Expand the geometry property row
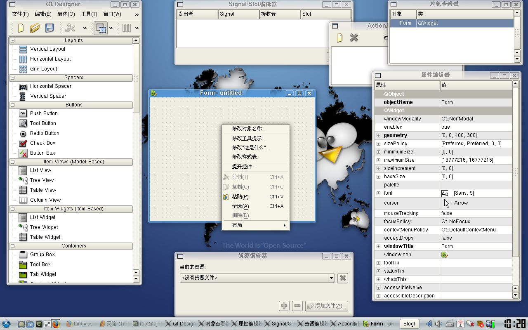Viewport: 528px width, 330px height. 378,135
